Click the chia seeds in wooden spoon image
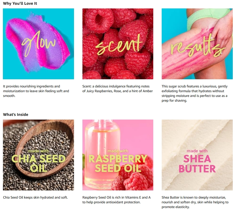Image resolution: width=237 pixels, height=212 pixels. coord(38,155)
